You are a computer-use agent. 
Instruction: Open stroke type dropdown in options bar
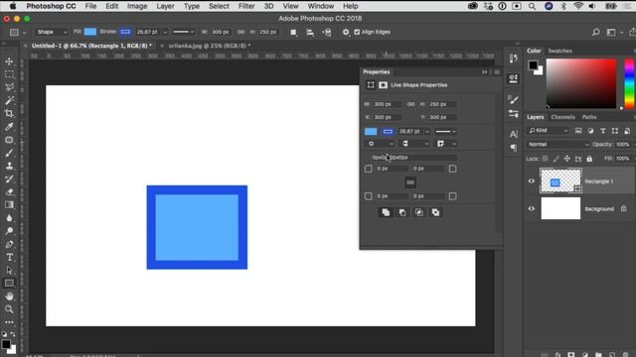point(184,32)
